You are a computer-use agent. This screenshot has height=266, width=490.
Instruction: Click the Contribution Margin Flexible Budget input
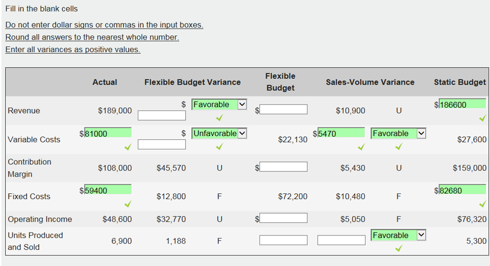point(283,167)
